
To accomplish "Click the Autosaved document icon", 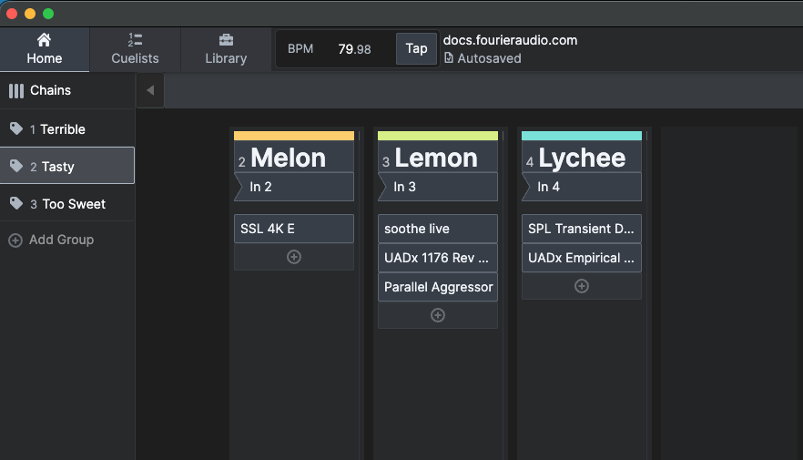I will click(449, 58).
